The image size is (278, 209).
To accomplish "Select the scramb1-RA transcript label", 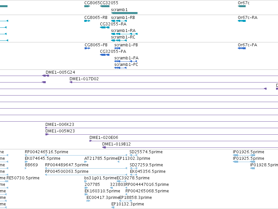I will coord(123,30).
